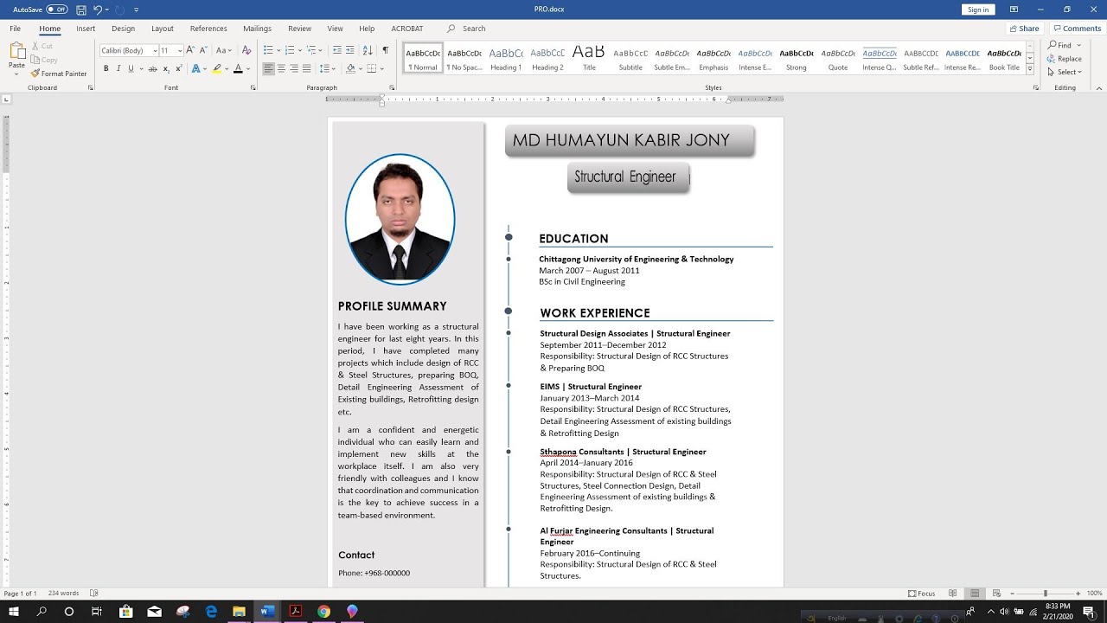Switch to Read Mode view

[x=953, y=594]
